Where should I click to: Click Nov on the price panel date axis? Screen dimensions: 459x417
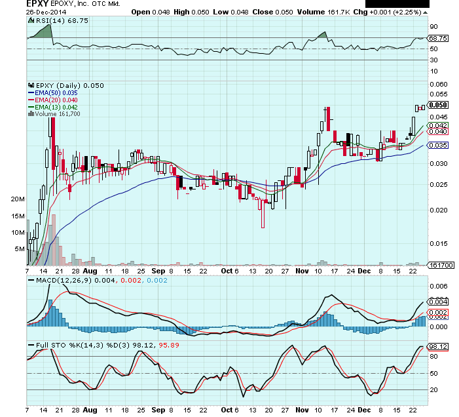point(302,271)
